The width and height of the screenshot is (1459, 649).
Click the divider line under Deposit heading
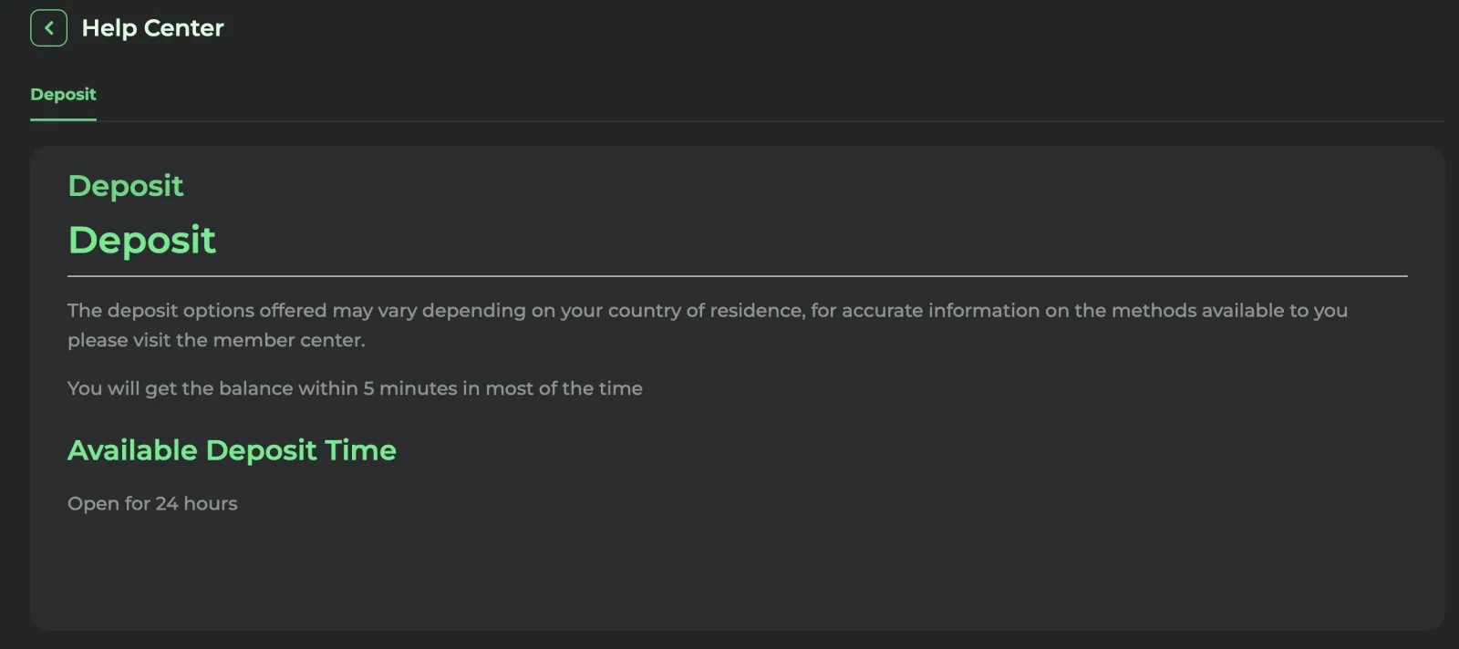click(737, 275)
